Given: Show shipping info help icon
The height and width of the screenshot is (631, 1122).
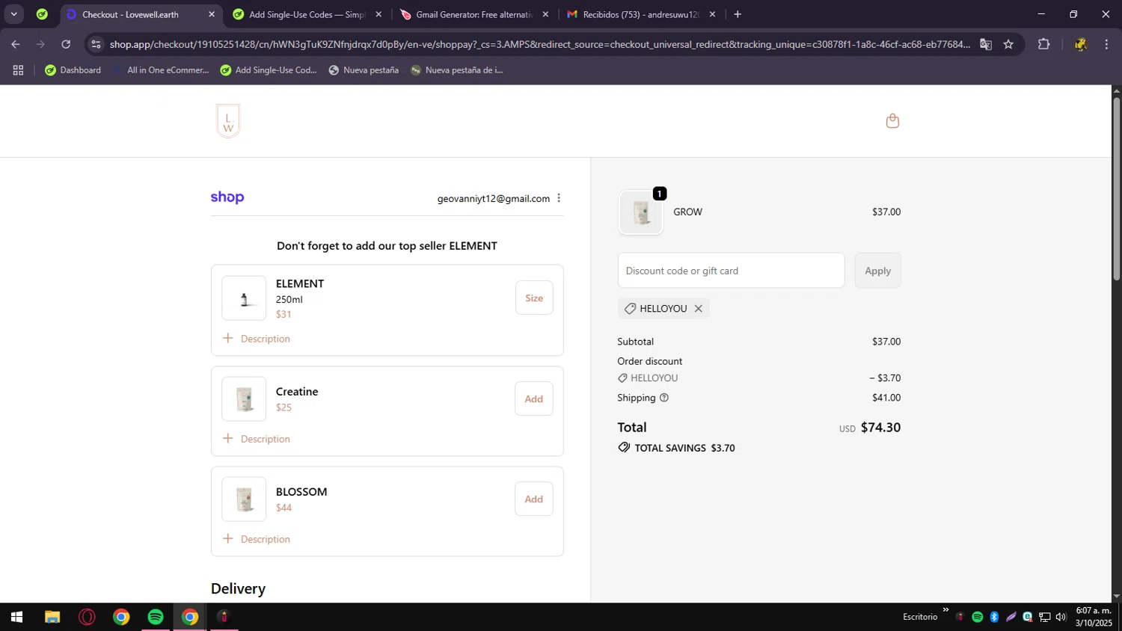Looking at the screenshot, I should [x=663, y=398].
